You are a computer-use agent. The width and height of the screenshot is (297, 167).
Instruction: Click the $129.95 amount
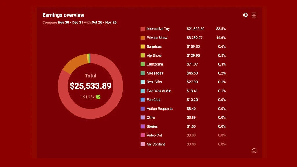click(193, 55)
